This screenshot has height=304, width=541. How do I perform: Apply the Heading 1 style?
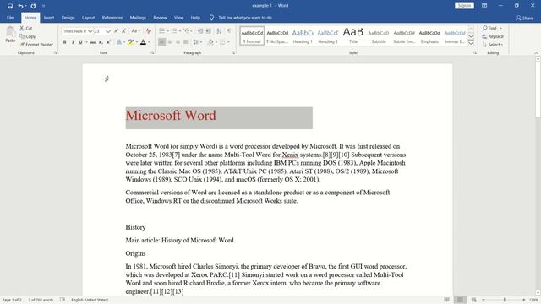[303, 35]
